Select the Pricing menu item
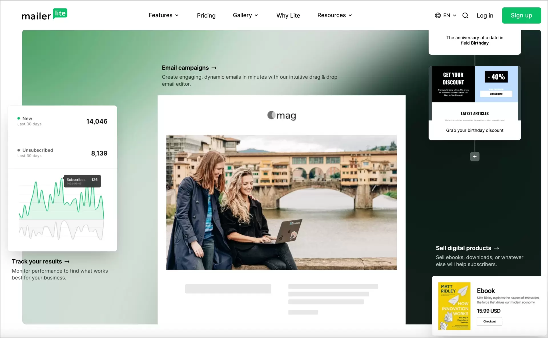This screenshot has height=338, width=548. click(x=206, y=15)
